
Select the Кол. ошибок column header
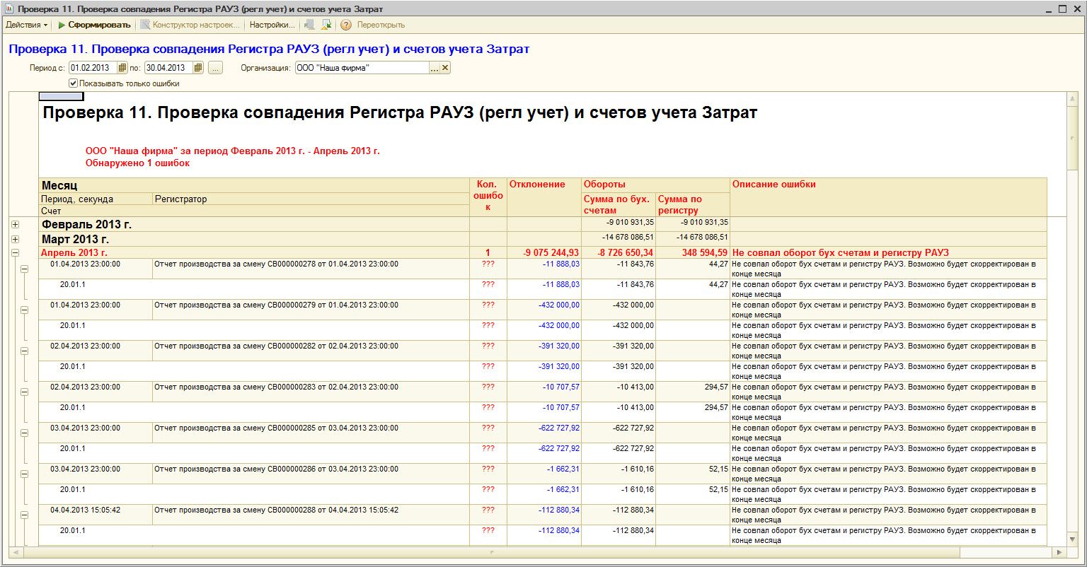coord(488,196)
